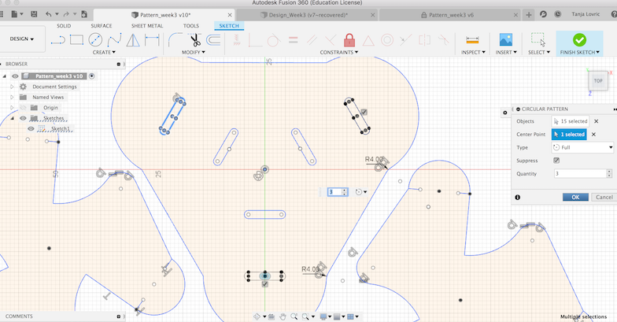Click the ViewCube TOP face

point(598,80)
